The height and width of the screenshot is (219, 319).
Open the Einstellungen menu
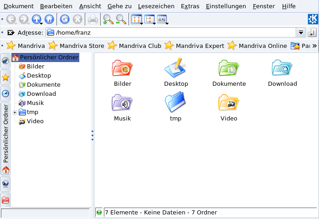[226, 6]
